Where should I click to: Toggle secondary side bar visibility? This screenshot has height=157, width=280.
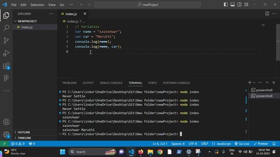click(x=239, y=5)
